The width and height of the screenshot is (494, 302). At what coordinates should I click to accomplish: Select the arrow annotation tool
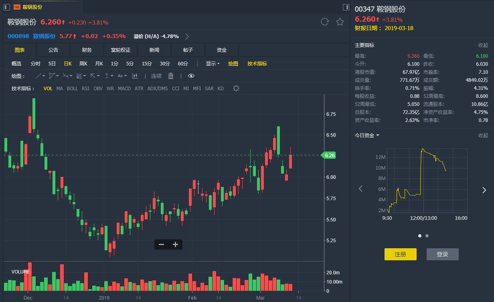click(93, 76)
